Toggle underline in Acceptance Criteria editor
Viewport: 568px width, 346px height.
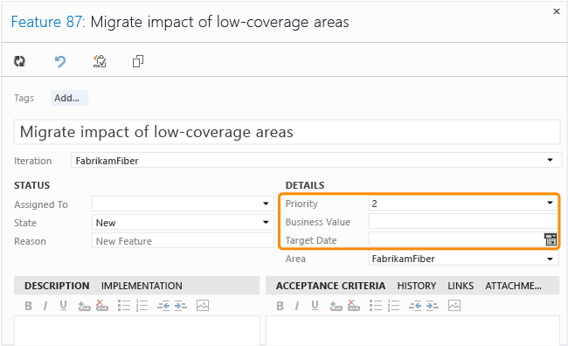coord(315,306)
